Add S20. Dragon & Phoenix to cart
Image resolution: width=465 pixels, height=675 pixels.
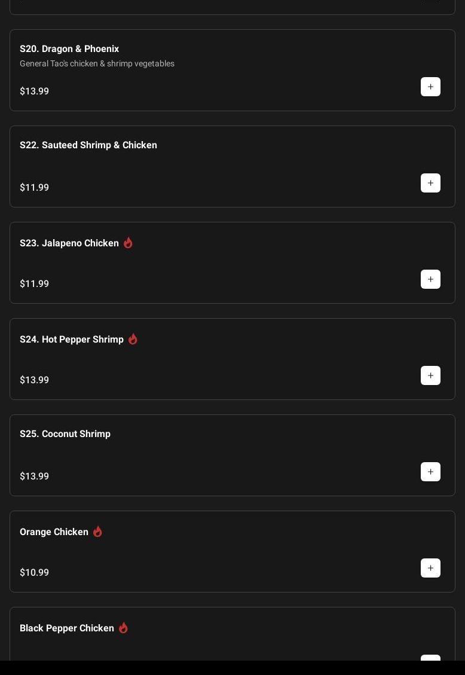pyautogui.click(x=430, y=87)
